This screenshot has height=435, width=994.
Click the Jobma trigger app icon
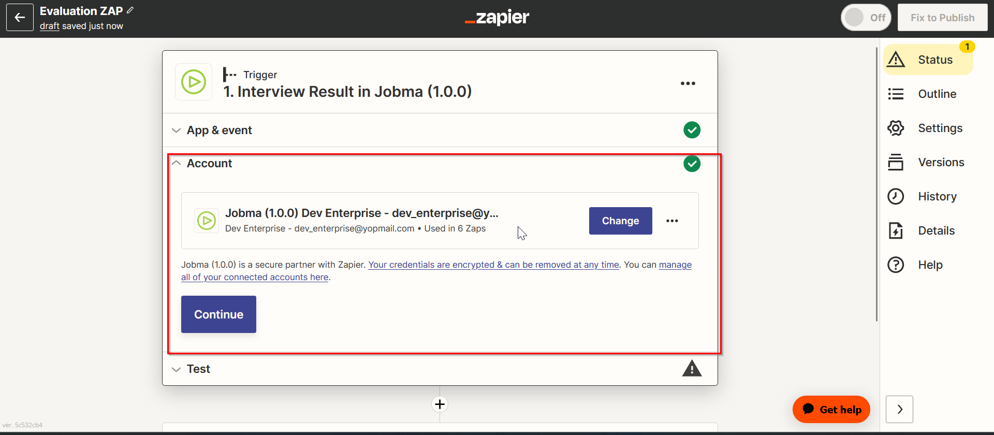click(x=194, y=82)
